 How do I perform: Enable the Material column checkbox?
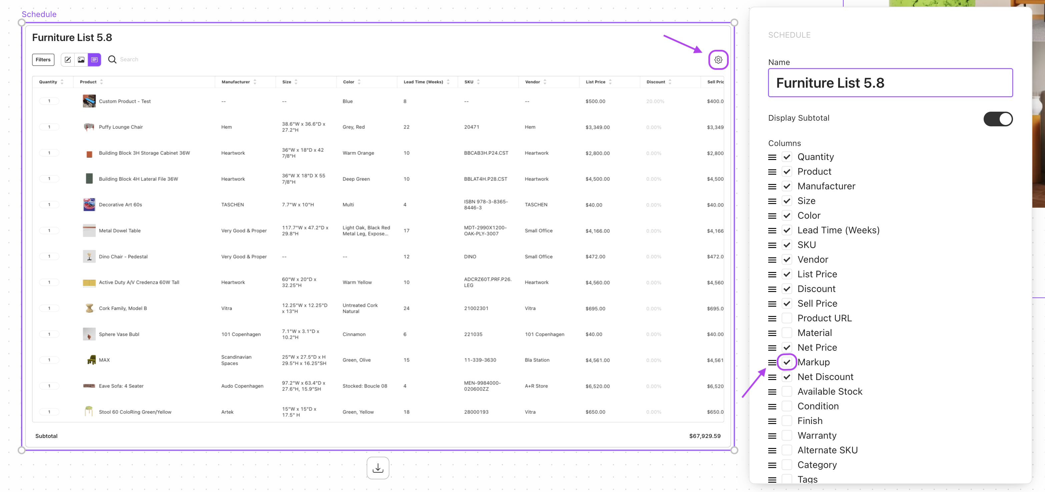pos(787,333)
